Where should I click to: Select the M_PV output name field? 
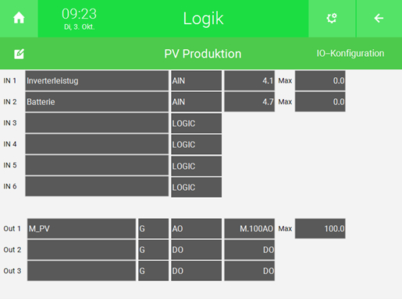coord(81,228)
